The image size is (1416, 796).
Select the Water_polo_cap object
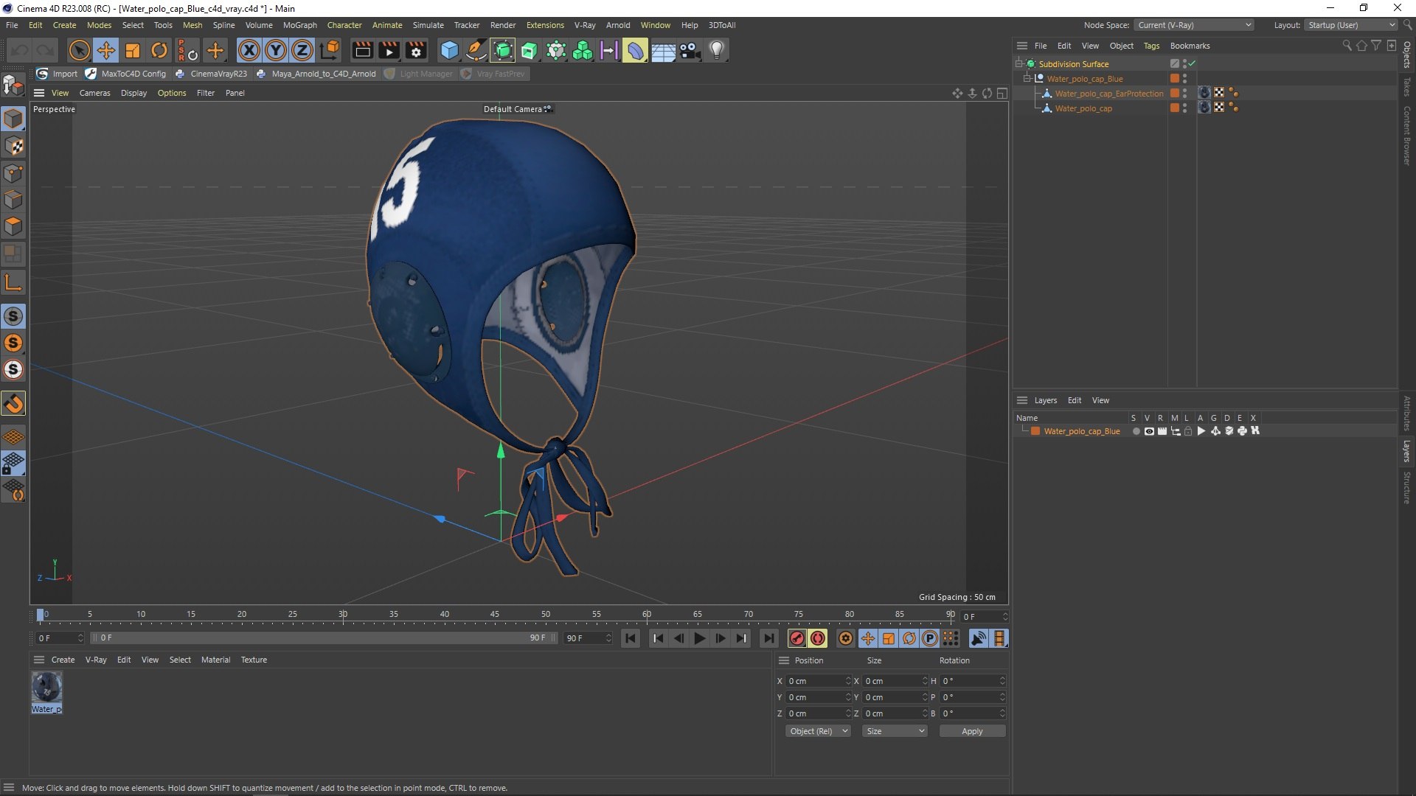[x=1083, y=108]
